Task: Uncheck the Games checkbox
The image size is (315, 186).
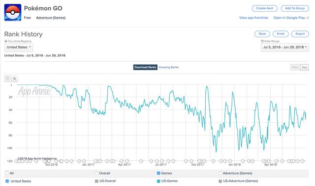Action: [x=158, y=173]
